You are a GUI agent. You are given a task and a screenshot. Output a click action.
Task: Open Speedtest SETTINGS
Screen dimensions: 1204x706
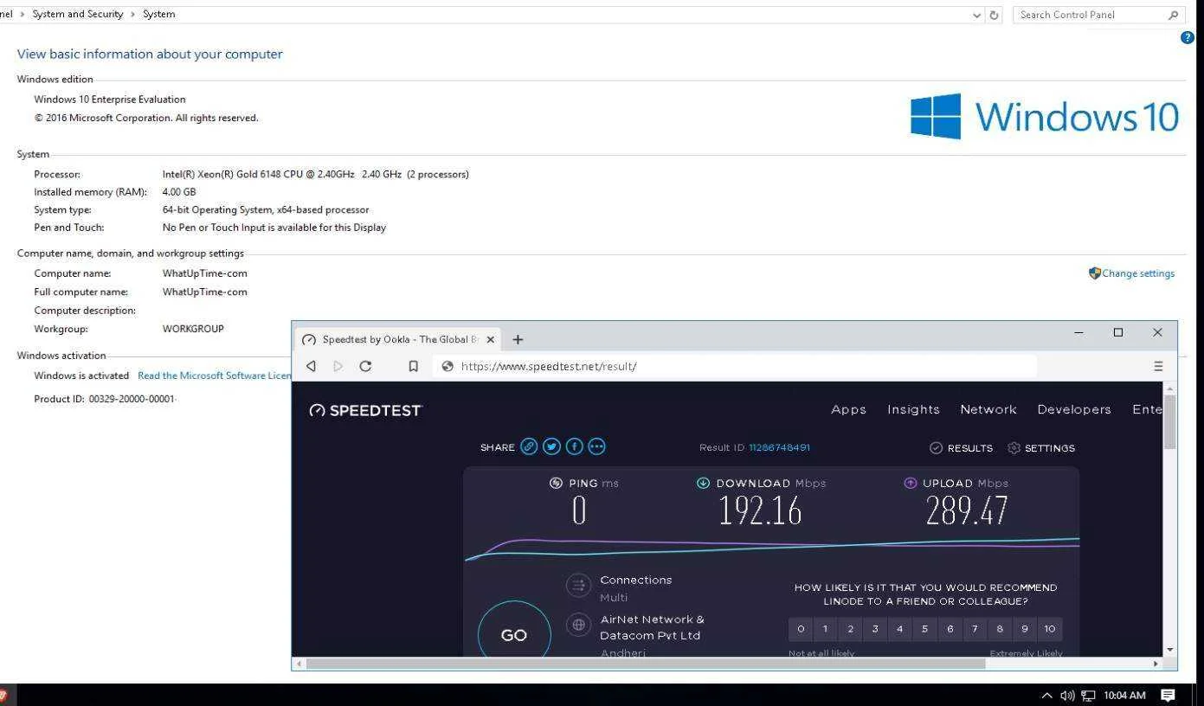1041,448
